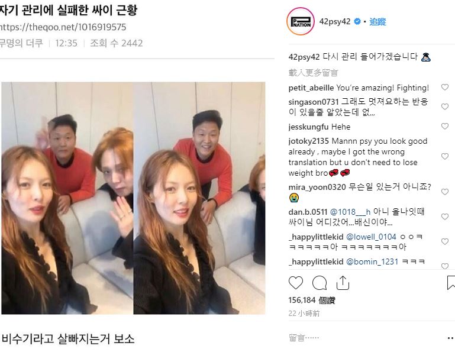
Task: Expand more comments via 載入更多留言
Action: click(314, 73)
